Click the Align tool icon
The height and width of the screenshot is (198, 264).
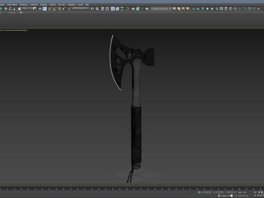[97, 9]
